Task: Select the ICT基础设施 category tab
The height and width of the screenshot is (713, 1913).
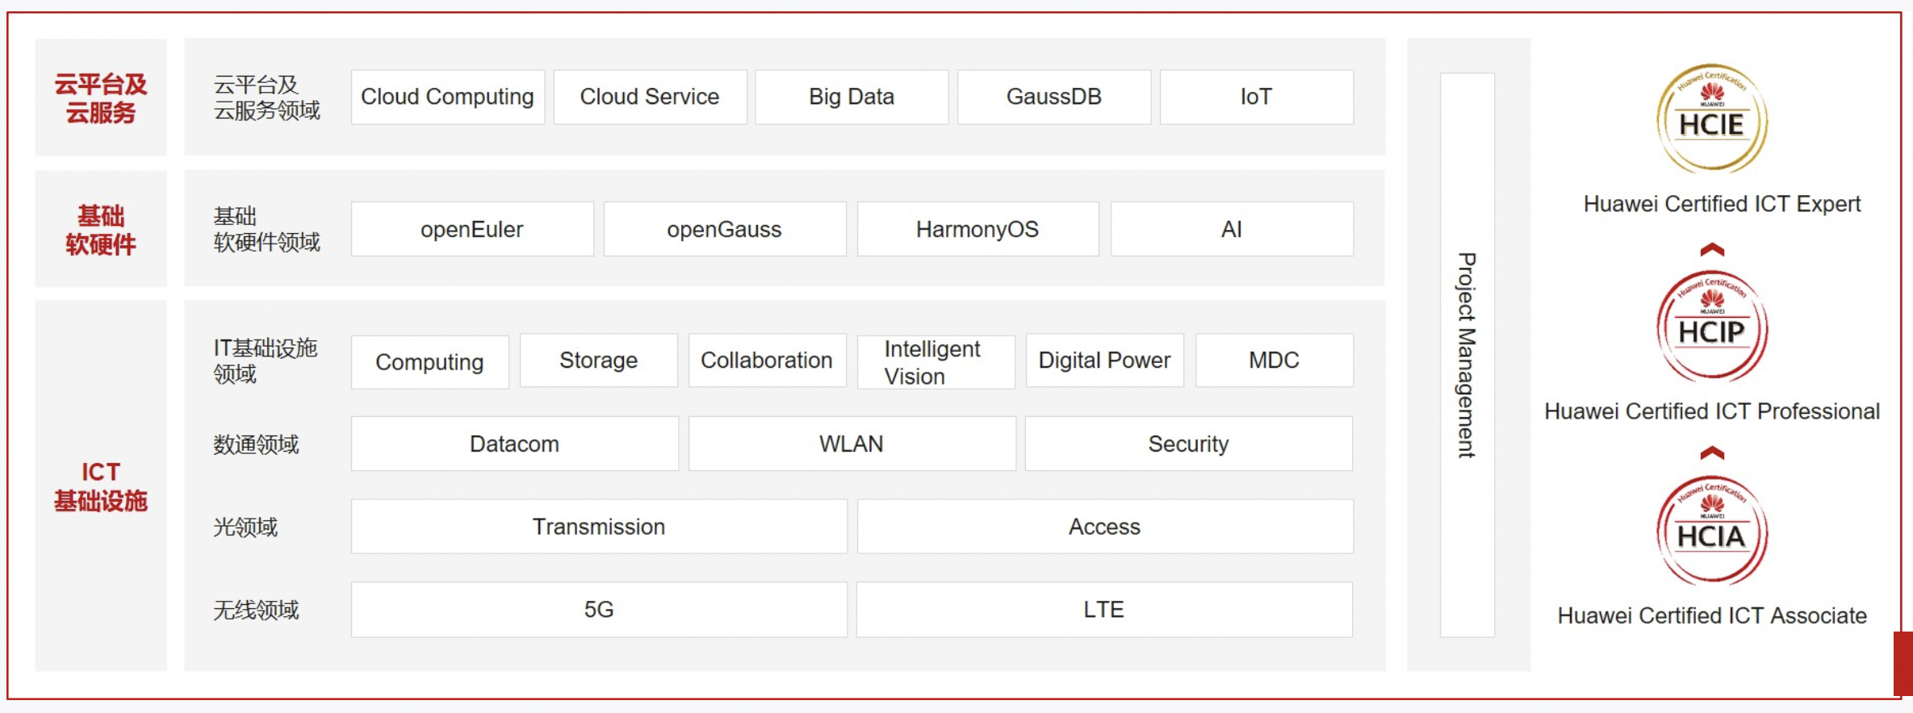Action: (101, 486)
